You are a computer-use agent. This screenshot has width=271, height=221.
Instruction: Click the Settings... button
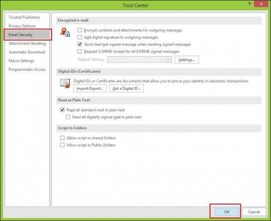[x=187, y=60]
